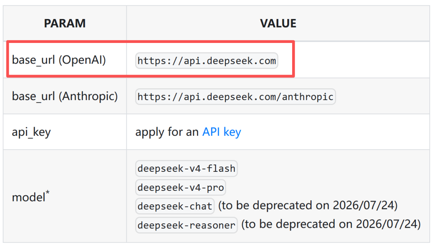Select the deepseek-v4-pro model name
Viewport: 437px width, 248px height.
coord(180,188)
